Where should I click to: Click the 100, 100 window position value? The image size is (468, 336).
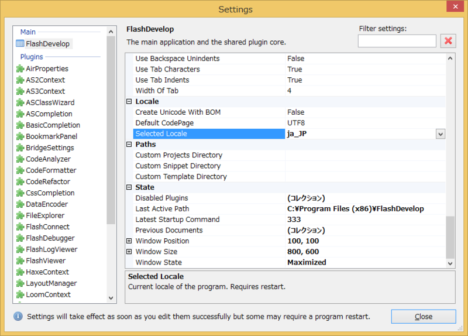303,241
